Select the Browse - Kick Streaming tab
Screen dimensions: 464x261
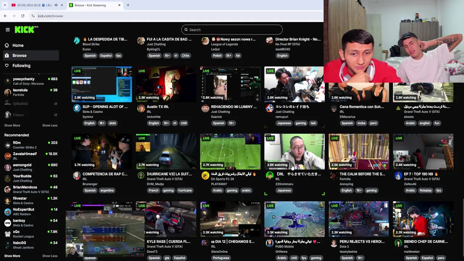pyautogui.click(x=94, y=5)
